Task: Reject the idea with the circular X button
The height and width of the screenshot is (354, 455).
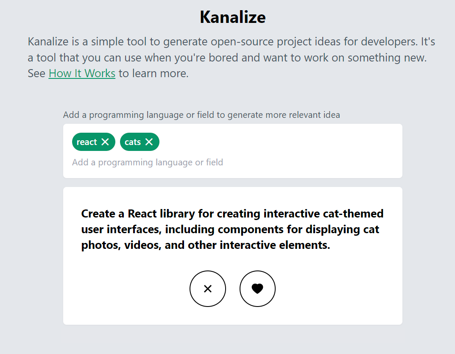Action: [208, 289]
